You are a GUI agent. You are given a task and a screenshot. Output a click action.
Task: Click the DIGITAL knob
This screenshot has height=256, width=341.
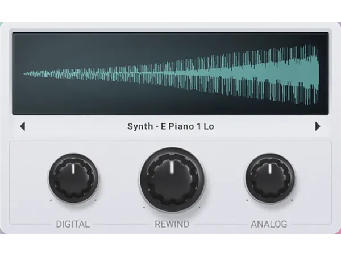click(73, 176)
